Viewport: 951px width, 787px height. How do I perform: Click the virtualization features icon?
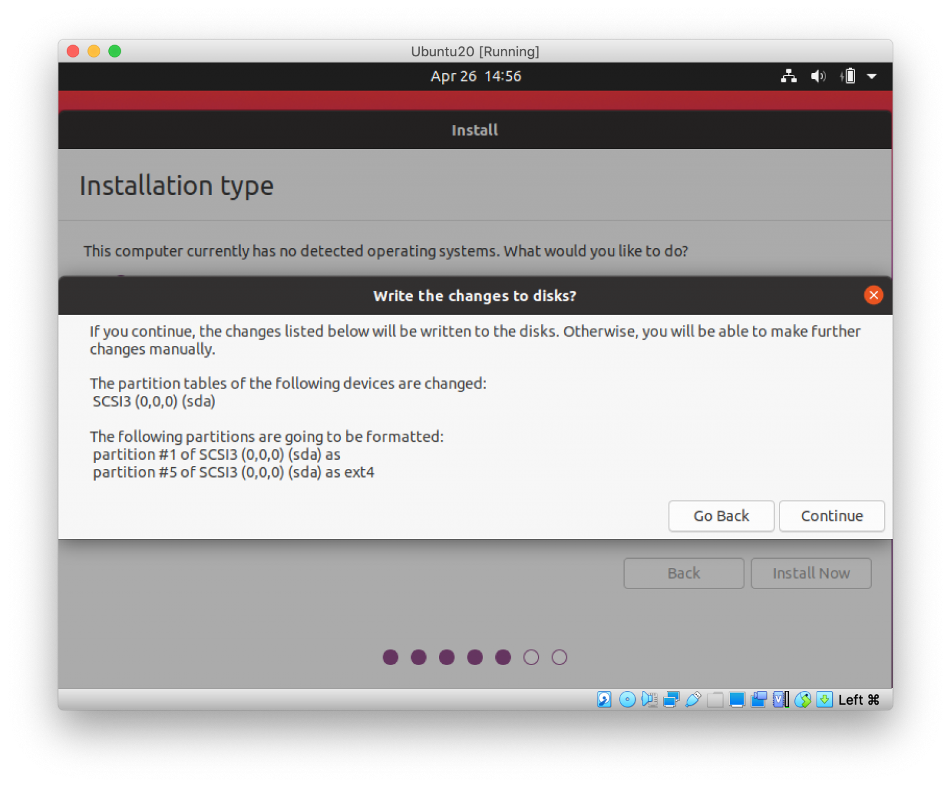[779, 699]
